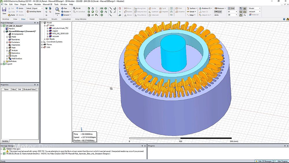Open the XY plane dropdown
This screenshot has width=289, height=163.
coord(236,12)
